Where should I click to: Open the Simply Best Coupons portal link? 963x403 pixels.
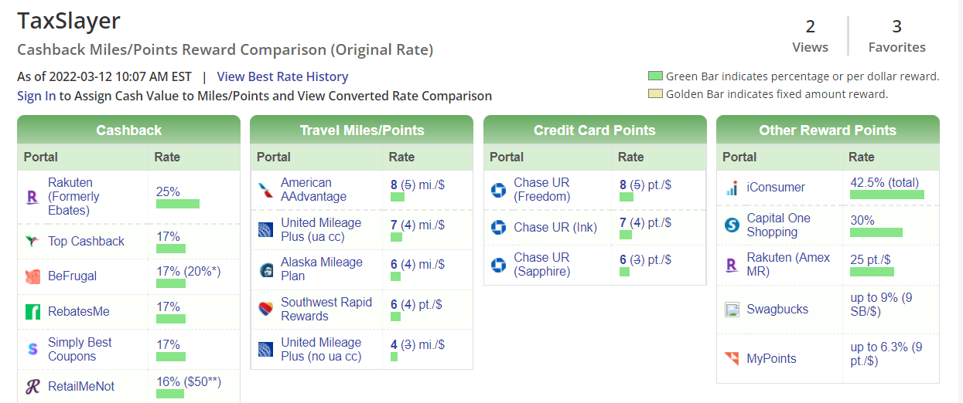pyautogui.click(x=80, y=349)
